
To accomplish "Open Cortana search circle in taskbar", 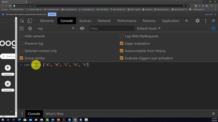I will click(8, 120).
